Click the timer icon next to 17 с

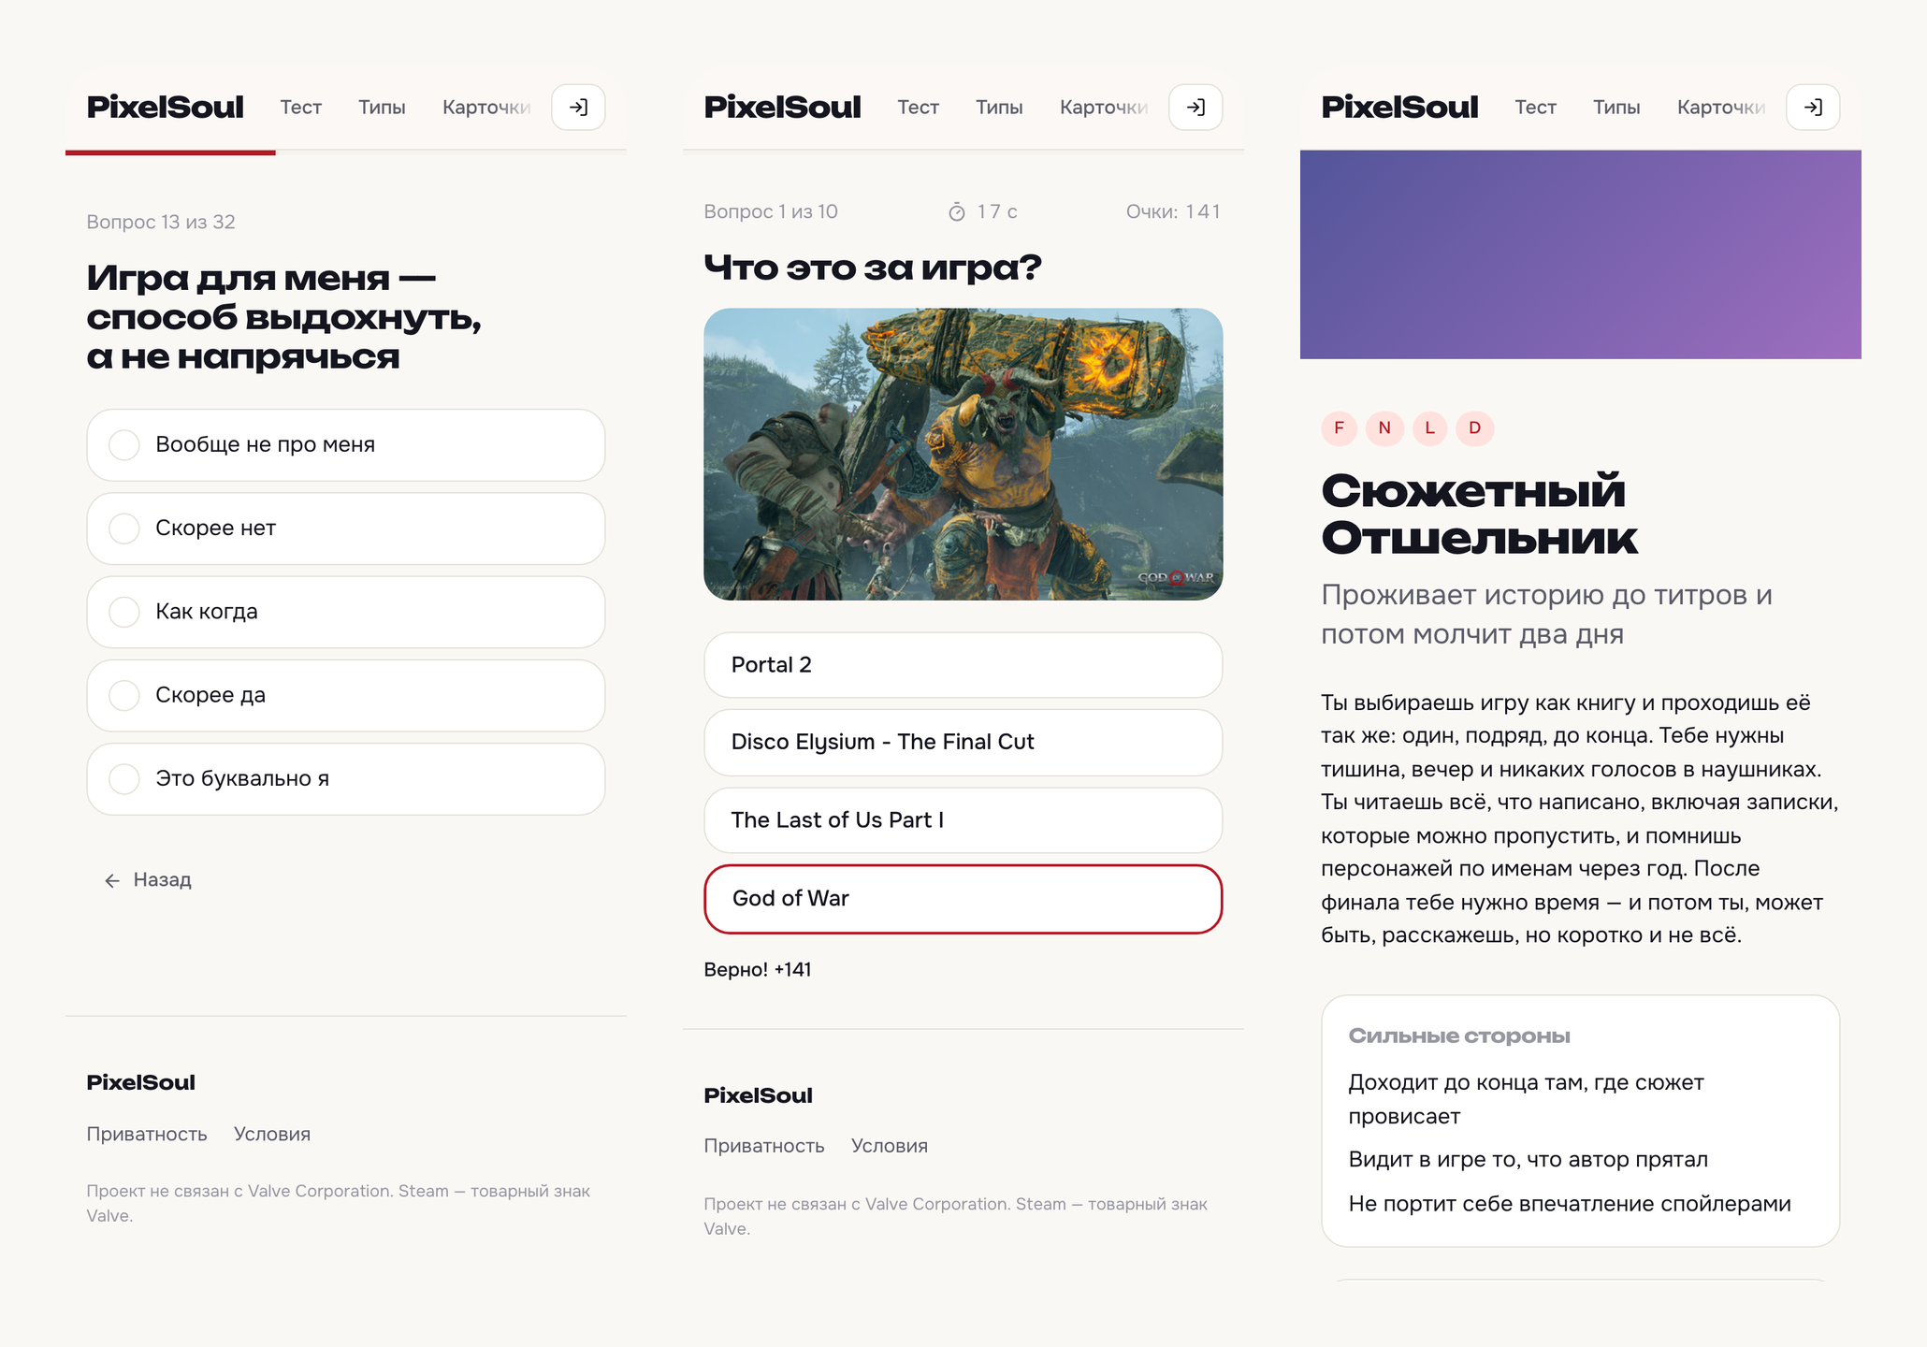coord(956,212)
